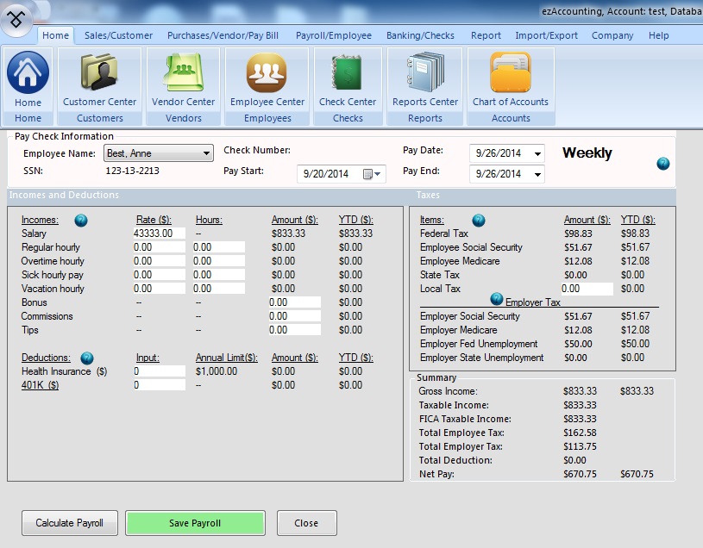
Task: Click help icon next to Deductions label
Action: pyautogui.click(x=87, y=358)
